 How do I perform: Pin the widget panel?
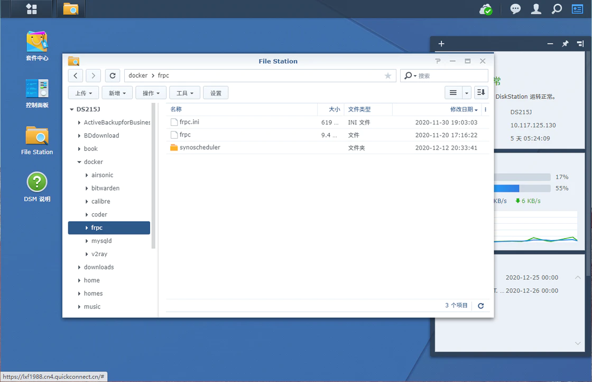coord(565,44)
